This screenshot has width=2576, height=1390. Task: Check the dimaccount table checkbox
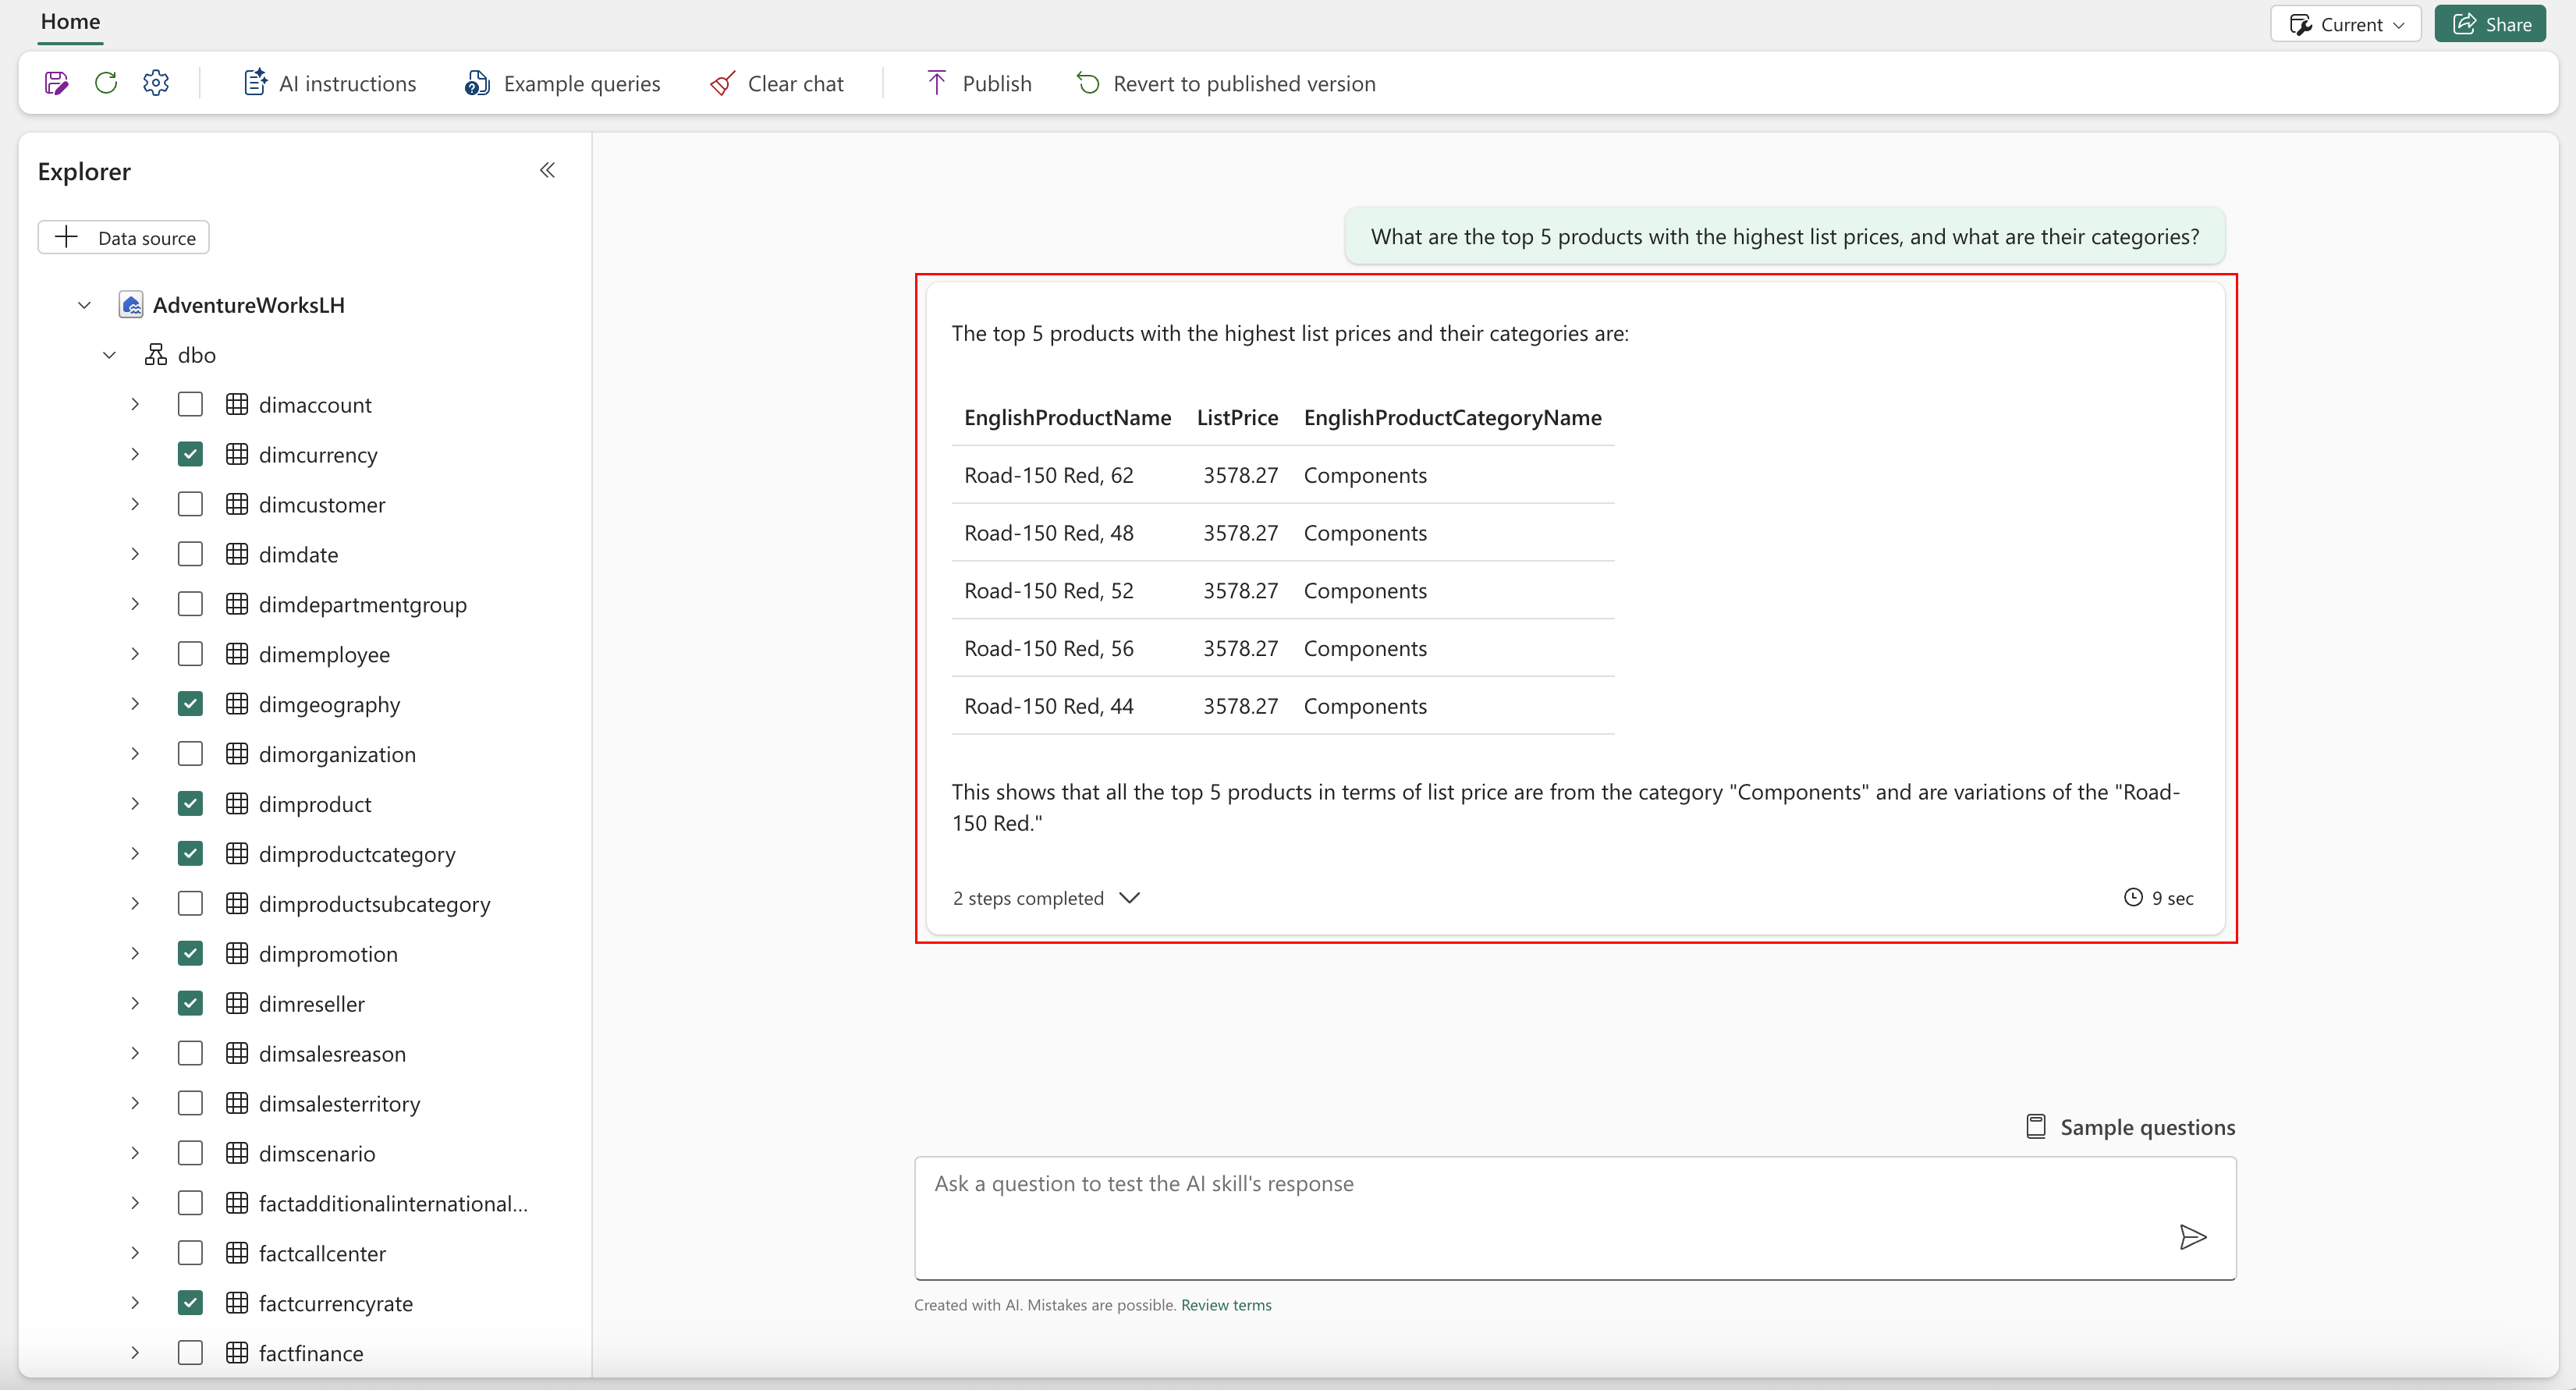(x=190, y=404)
